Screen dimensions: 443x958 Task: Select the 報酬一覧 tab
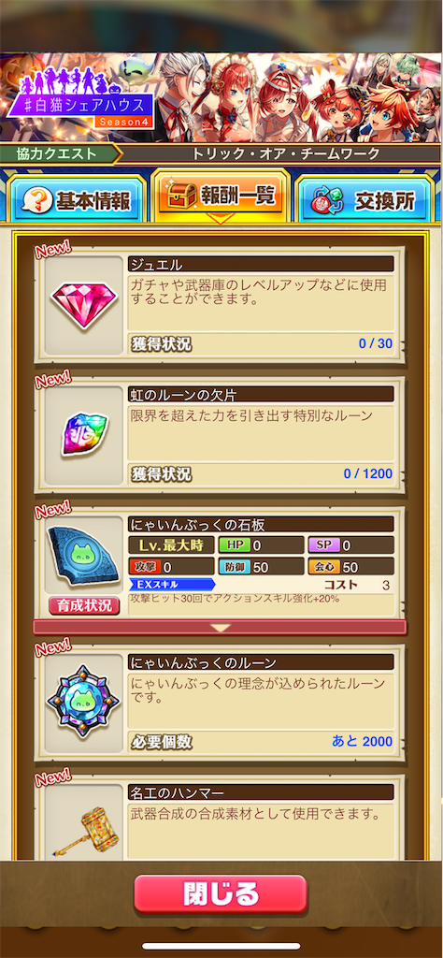pos(221,196)
